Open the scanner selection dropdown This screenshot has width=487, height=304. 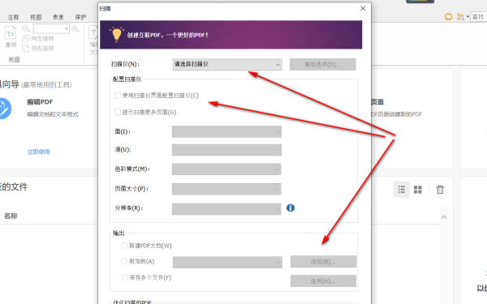click(227, 65)
